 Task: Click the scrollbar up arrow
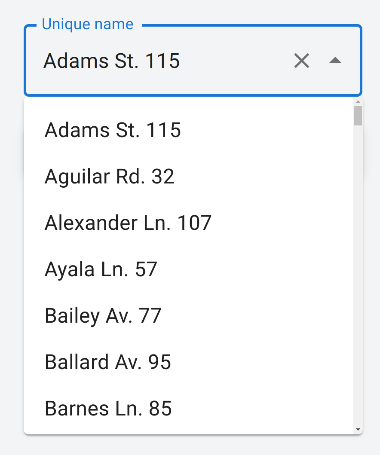tap(358, 102)
